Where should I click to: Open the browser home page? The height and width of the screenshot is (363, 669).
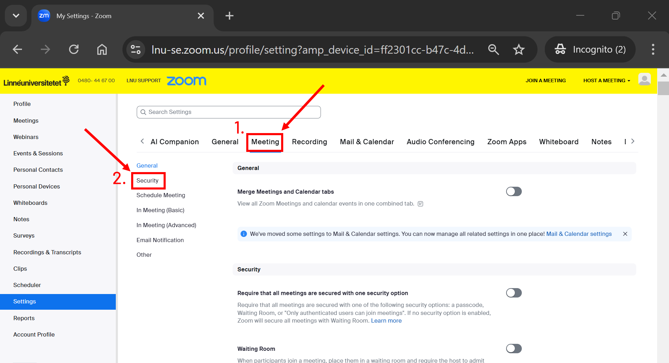click(x=102, y=49)
